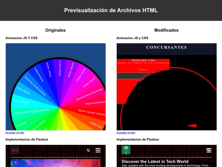Click 'Gerardo Garcia Hernandez' magenta wheel segment
Screen dimensions: 222x167
[89, 94]
